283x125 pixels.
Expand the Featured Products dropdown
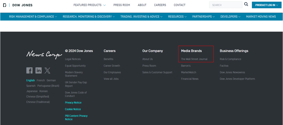click(89, 5)
